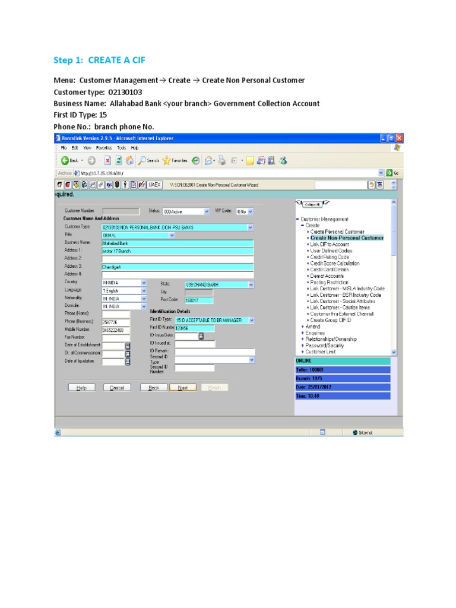
Task: Click the Address 2 input field
Action: coord(178,258)
